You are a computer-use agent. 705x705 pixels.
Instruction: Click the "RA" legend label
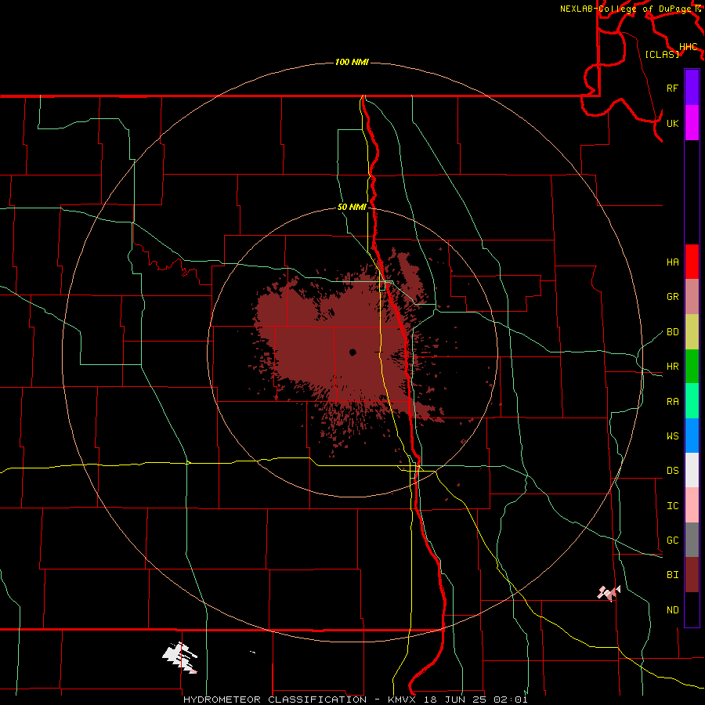pos(672,401)
